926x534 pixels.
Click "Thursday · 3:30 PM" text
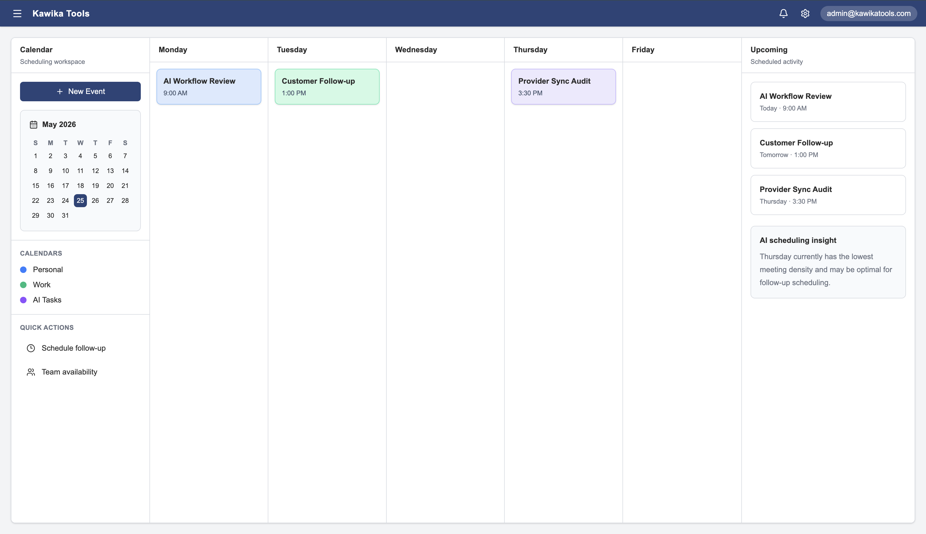pyautogui.click(x=788, y=201)
